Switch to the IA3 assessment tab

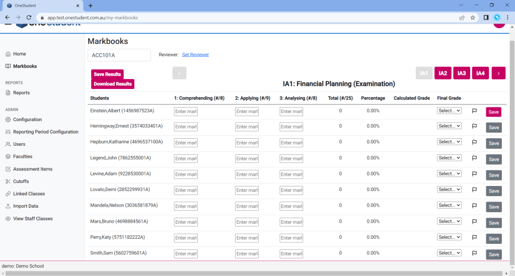(462, 73)
